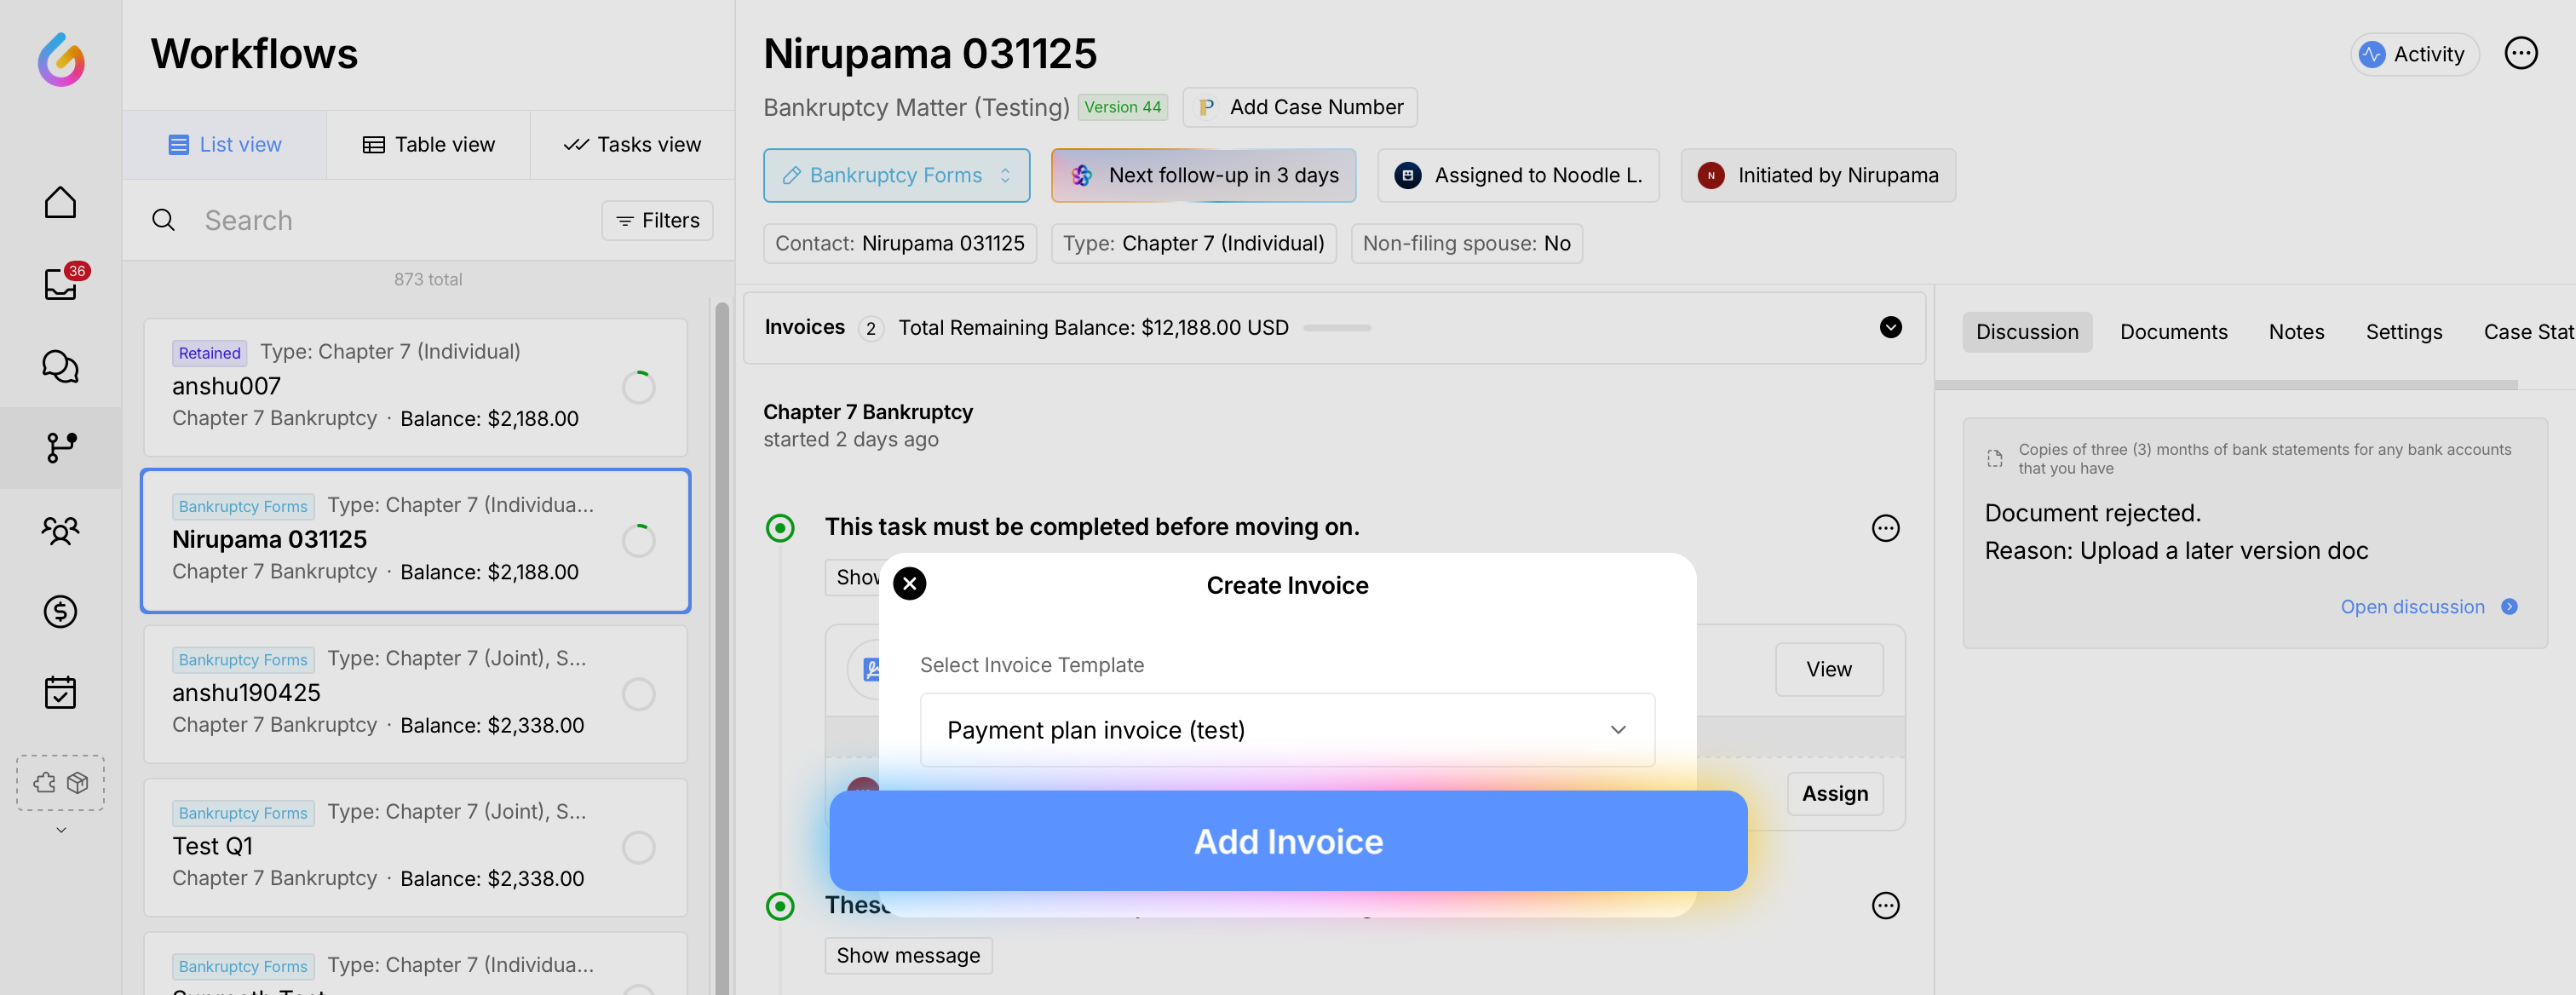Open the chat conversations icon
2576x995 pixels.
(60, 366)
